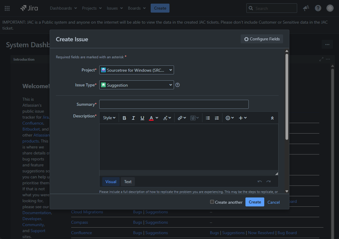Open the Cloud Migrations project link
Image resolution: width=339 pixels, height=239 pixels.
coord(87,212)
